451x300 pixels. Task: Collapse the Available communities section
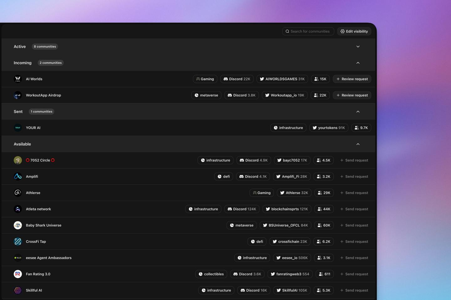tap(358, 144)
